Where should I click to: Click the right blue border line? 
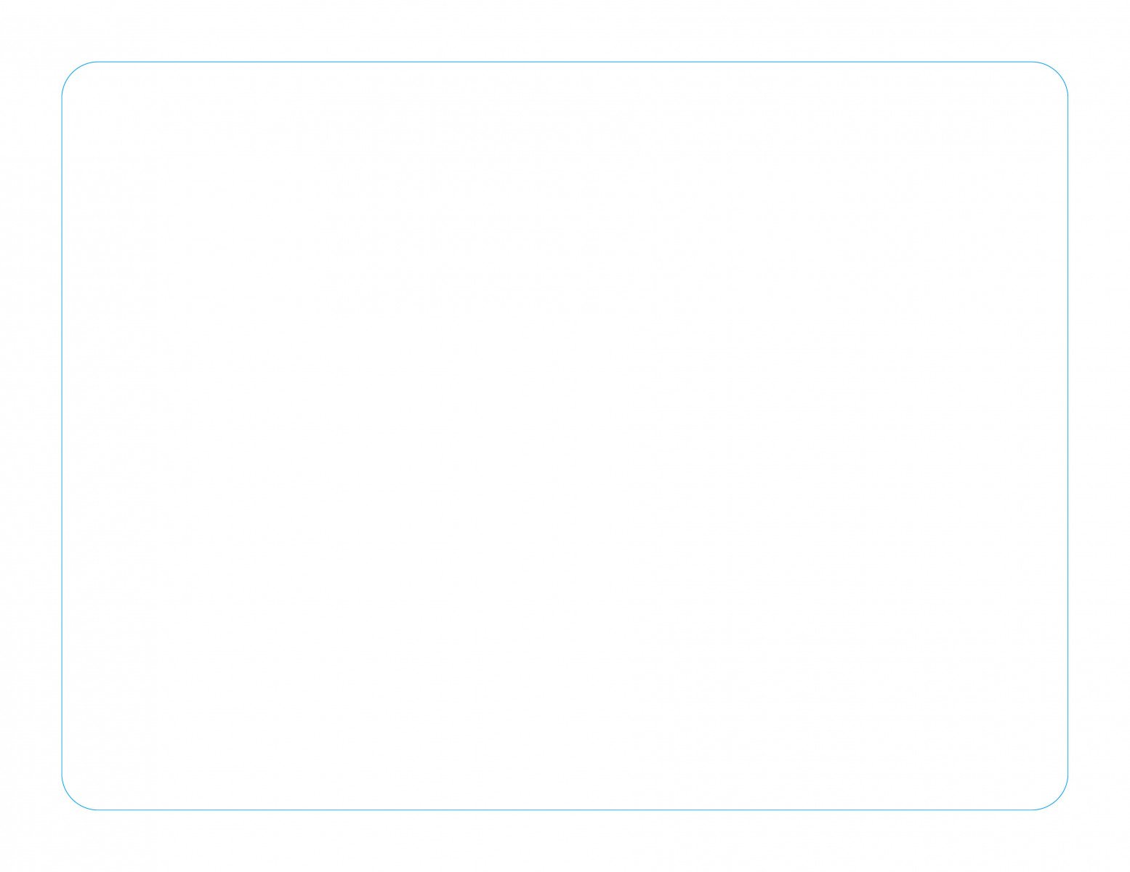pos(1068,436)
